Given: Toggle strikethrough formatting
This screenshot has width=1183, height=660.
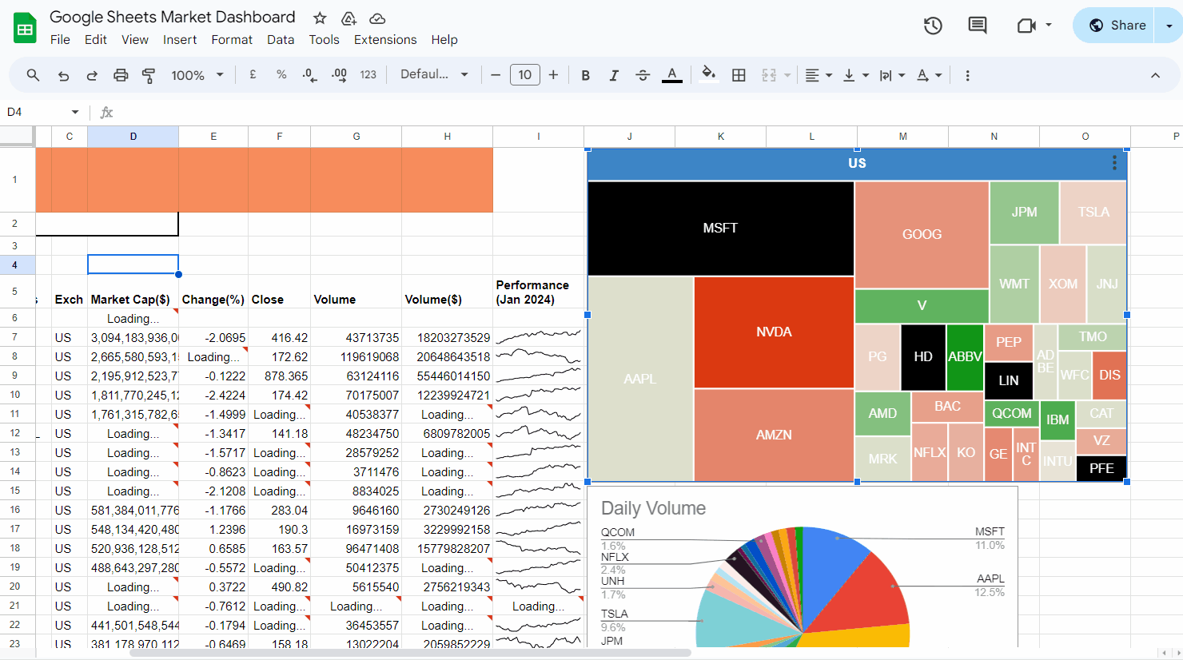Looking at the screenshot, I should click(x=643, y=74).
